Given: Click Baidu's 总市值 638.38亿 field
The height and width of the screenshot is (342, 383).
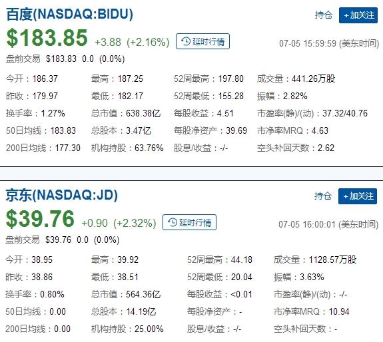Looking at the screenshot, I should tap(126, 113).
